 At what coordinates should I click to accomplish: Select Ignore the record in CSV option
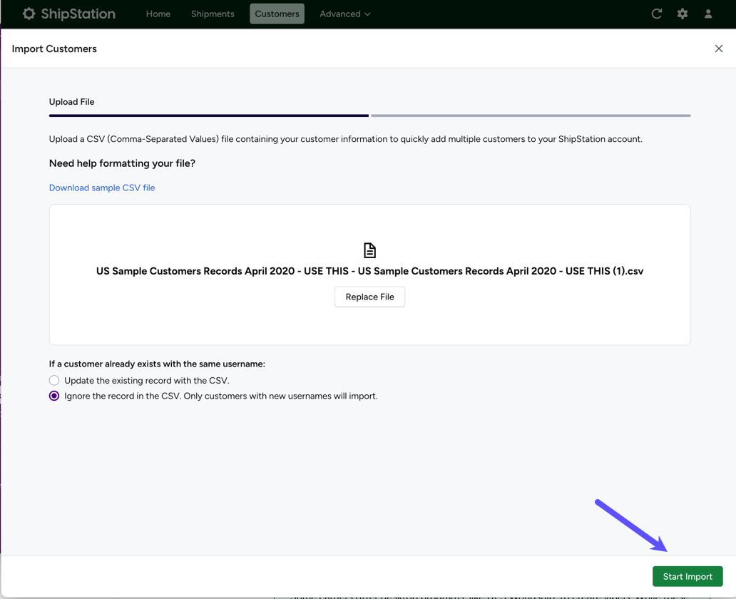click(x=54, y=396)
